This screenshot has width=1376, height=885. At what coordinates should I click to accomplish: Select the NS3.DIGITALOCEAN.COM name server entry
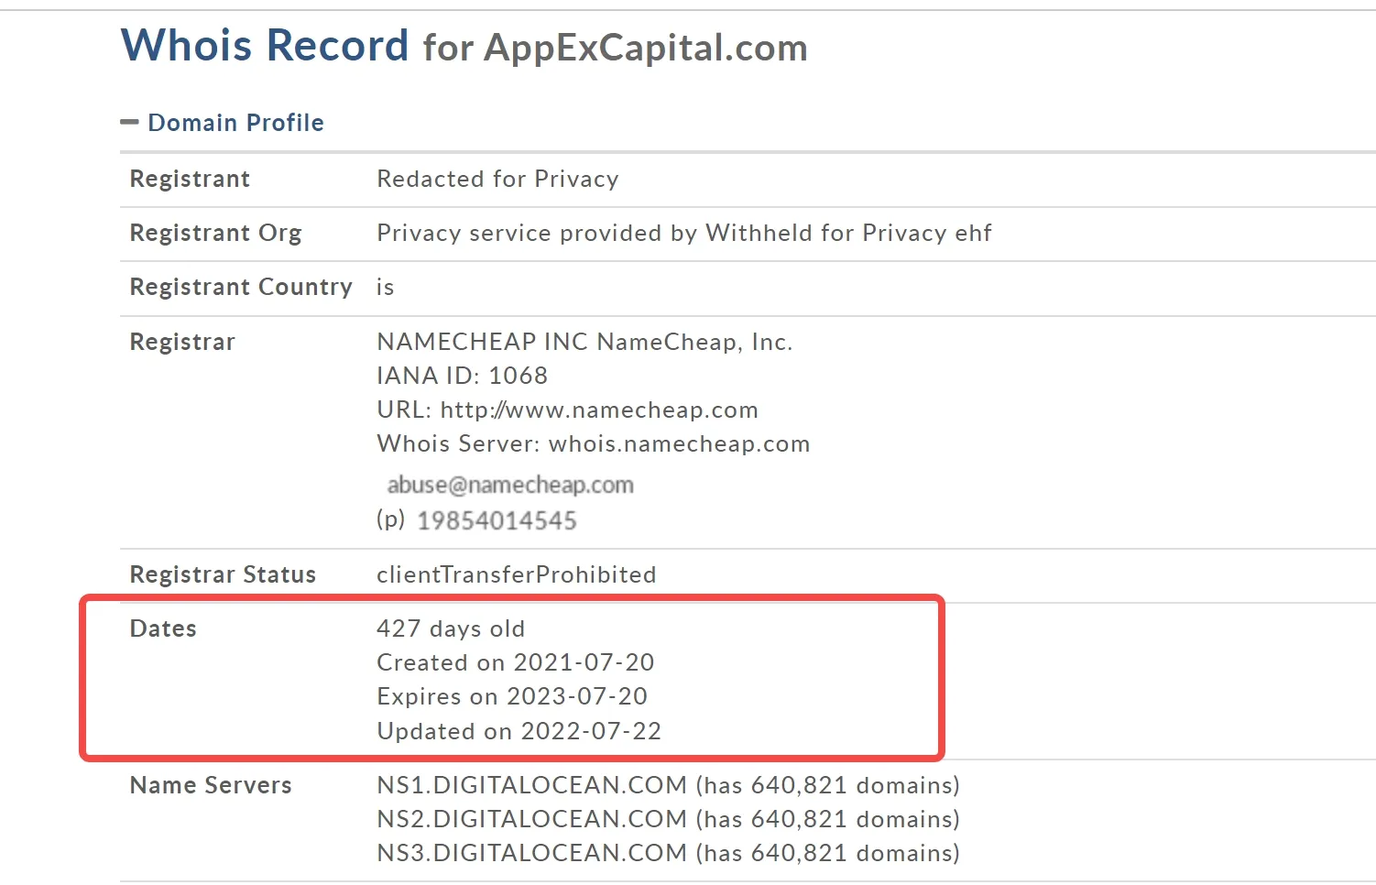tap(669, 853)
